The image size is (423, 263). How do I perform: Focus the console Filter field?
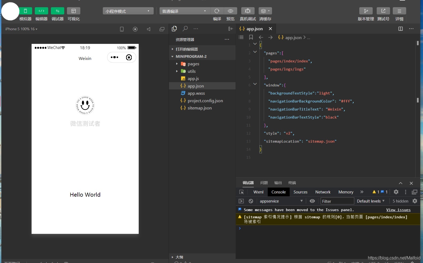point(337,201)
